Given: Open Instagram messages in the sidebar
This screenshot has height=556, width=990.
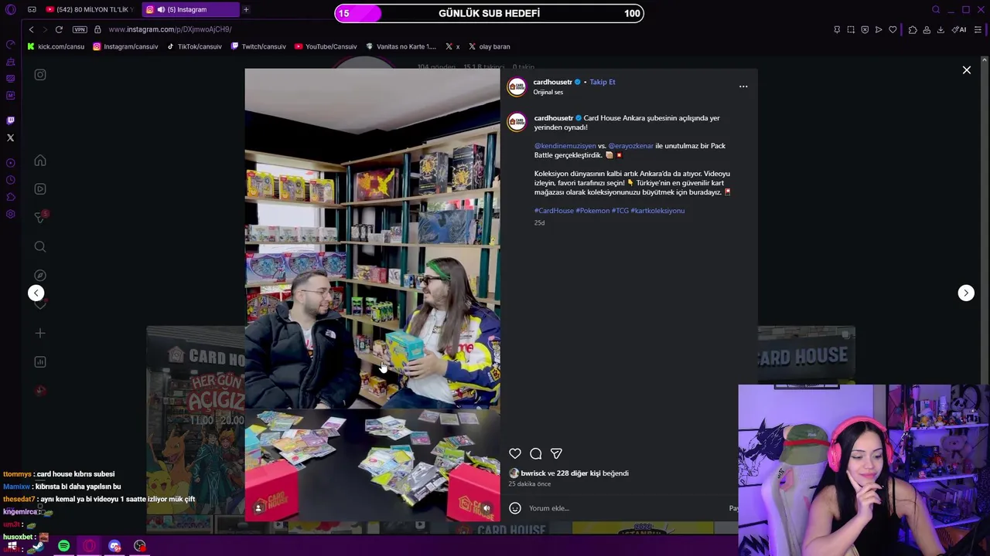Looking at the screenshot, I should pyautogui.click(x=40, y=218).
